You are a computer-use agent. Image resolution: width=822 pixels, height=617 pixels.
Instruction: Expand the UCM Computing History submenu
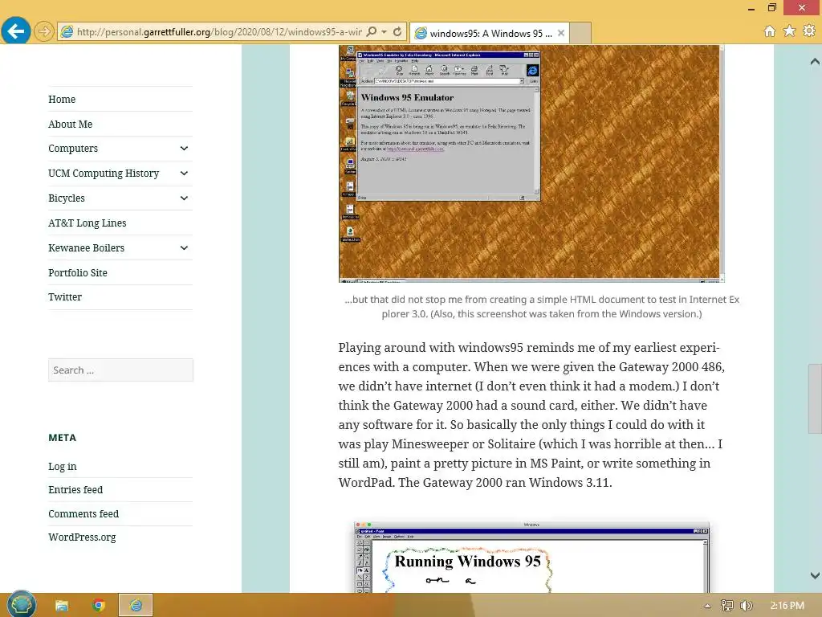pyautogui.click(x=184, y=174)
